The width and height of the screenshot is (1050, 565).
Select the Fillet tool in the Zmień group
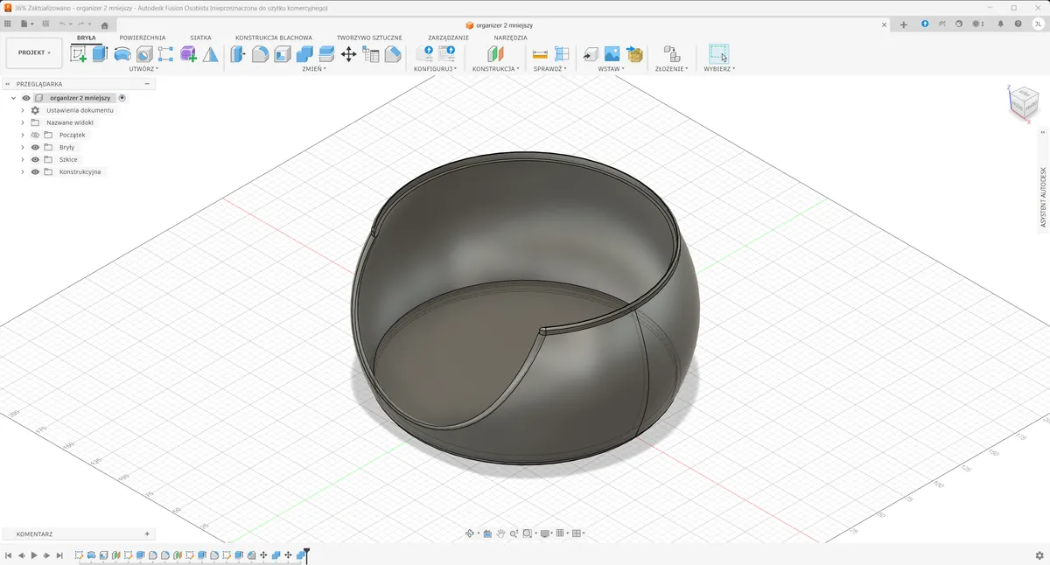(x=260, y=54)
